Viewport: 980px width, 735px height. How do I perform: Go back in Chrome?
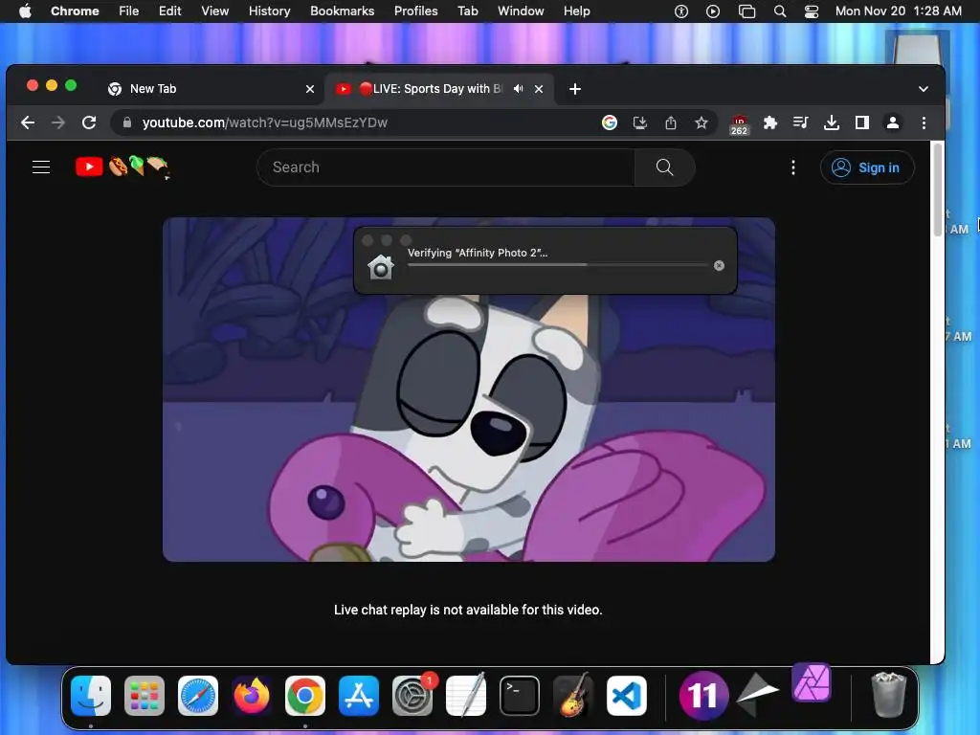click(x=28, y=122)
